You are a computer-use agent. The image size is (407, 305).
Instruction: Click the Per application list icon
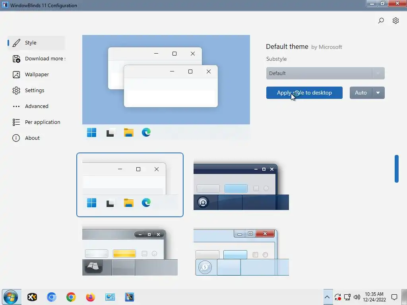[x=16, y=122]
